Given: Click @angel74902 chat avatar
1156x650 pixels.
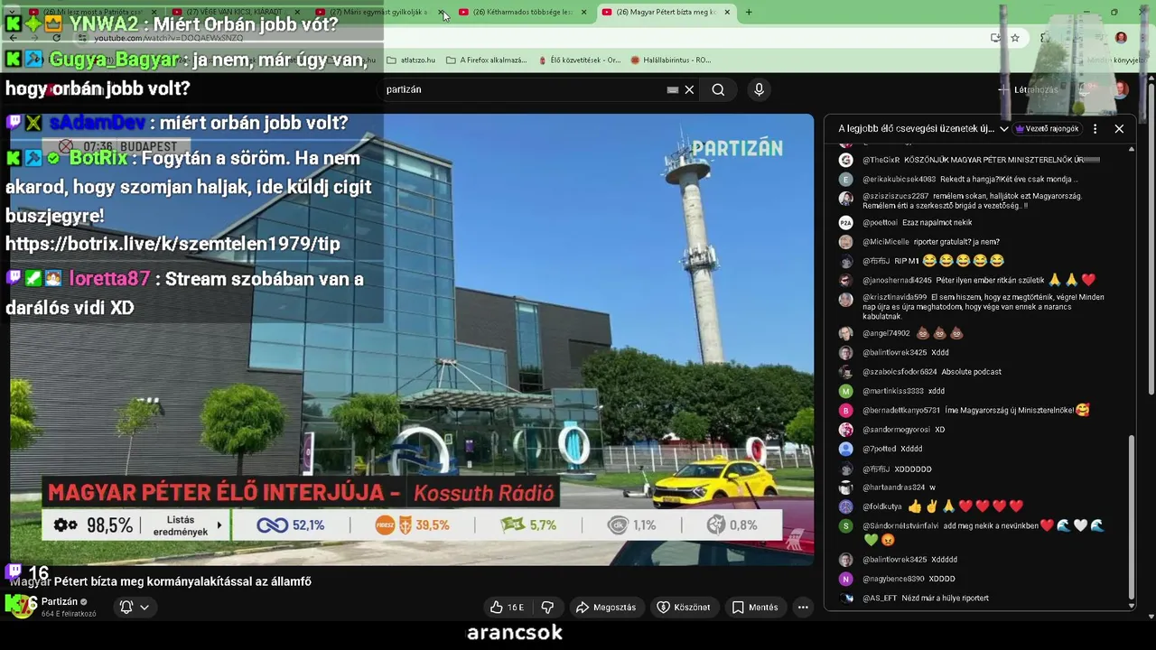Looking at the screenshot, I should coord(845,333).
